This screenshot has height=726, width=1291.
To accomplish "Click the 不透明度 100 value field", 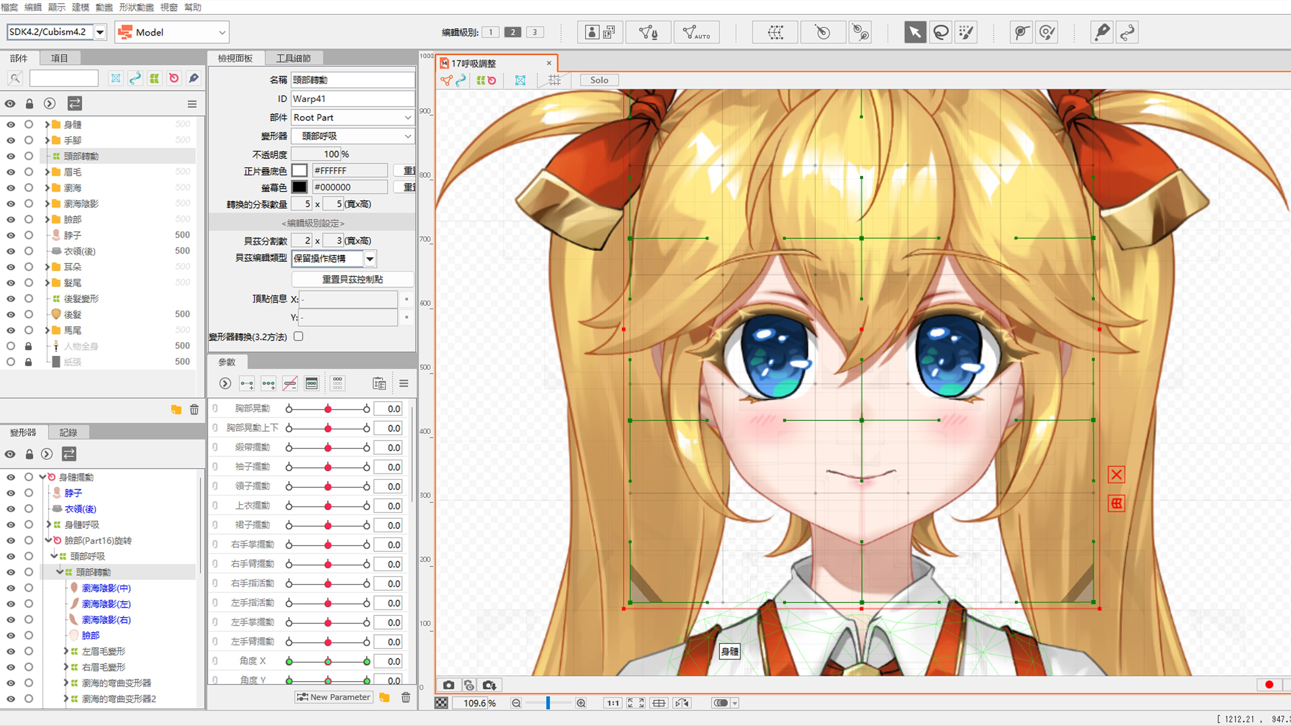I will point(316,154).
